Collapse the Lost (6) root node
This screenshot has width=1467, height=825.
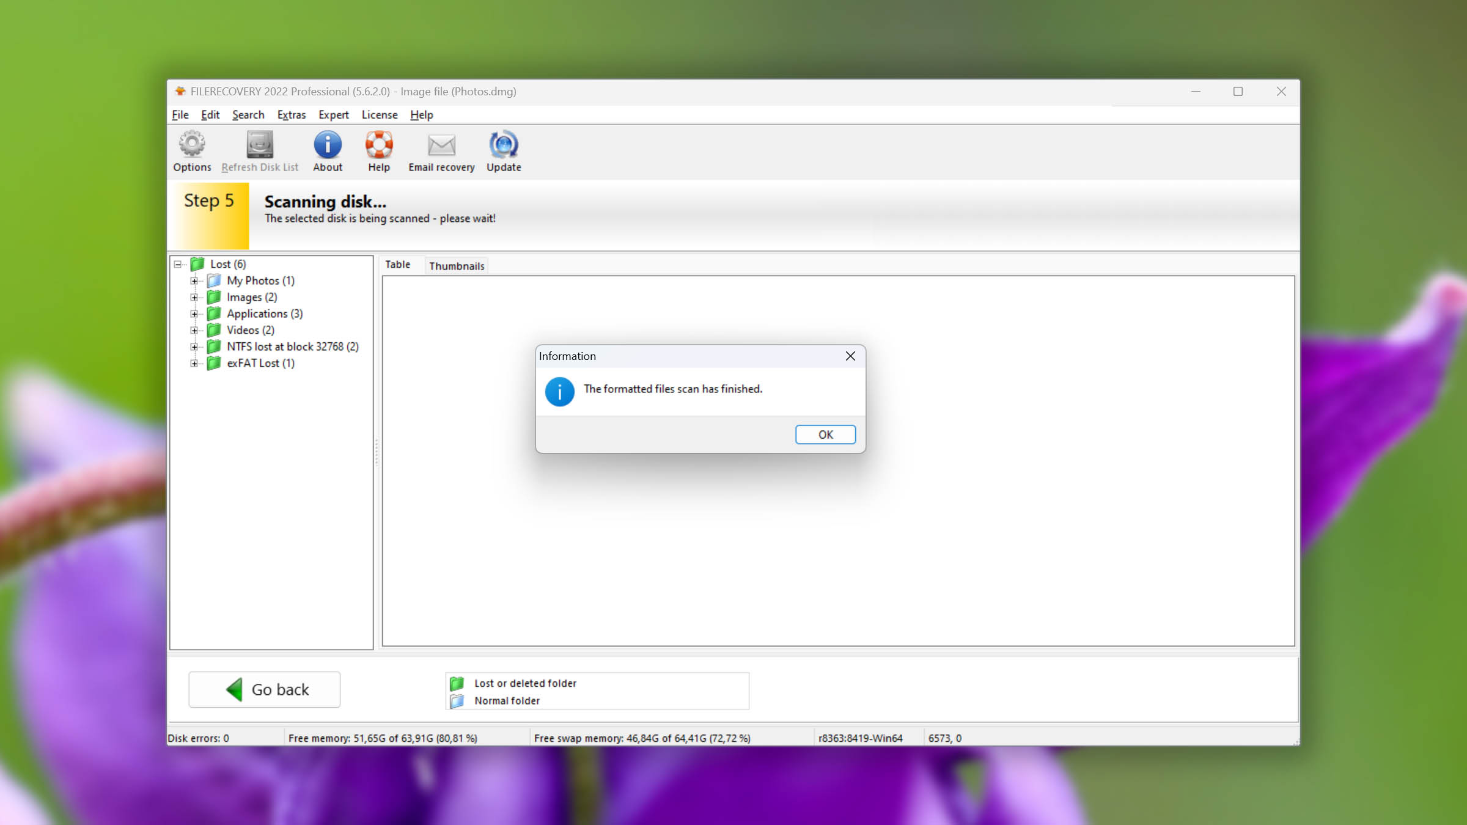click(178, 264)
